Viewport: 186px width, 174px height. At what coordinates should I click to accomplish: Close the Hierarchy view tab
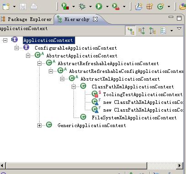click(95, 19)
